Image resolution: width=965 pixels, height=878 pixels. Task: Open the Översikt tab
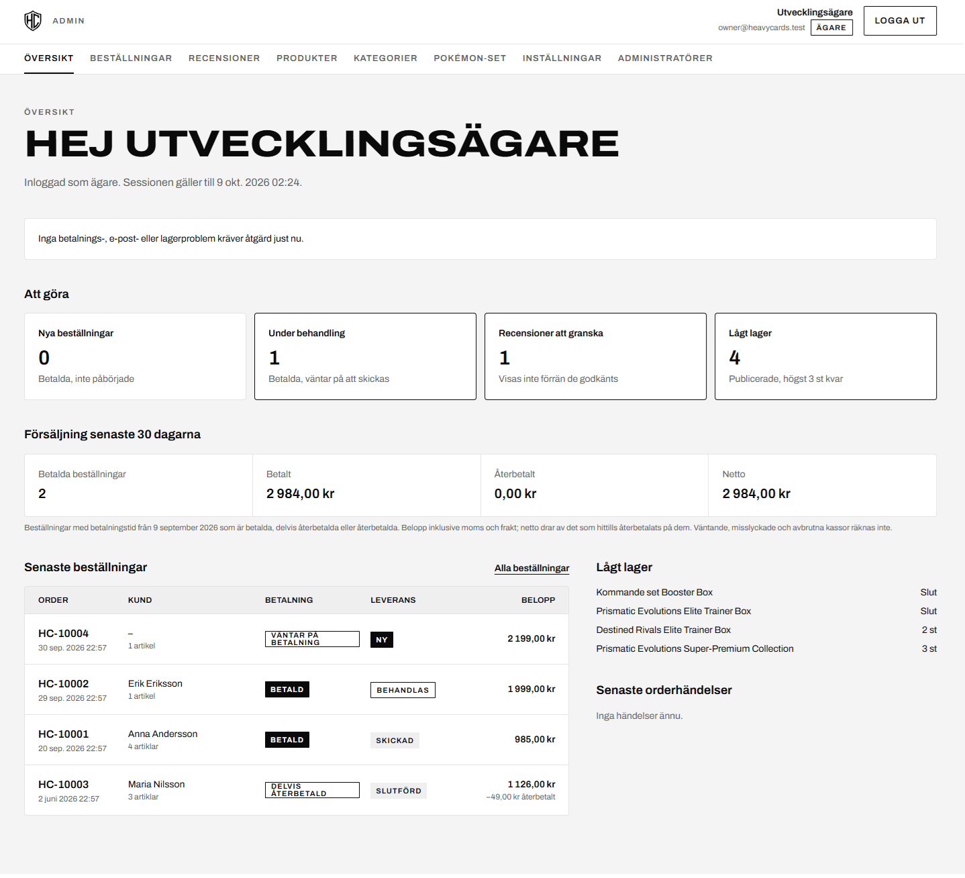49,58
